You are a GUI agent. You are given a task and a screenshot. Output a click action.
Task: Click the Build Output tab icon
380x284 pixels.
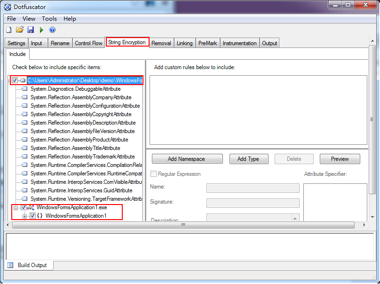pos(10,265)
